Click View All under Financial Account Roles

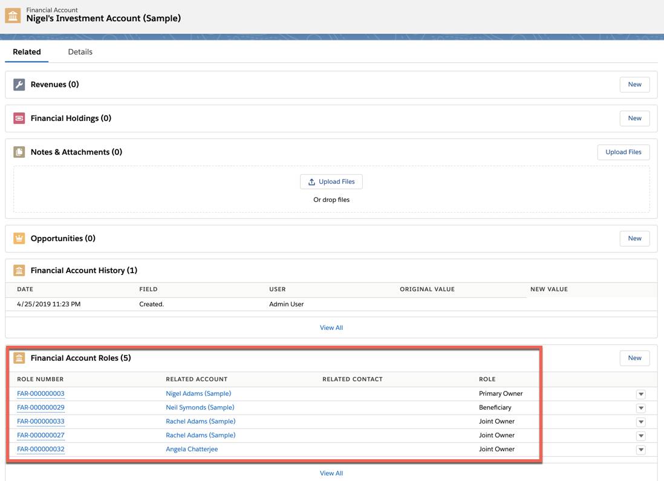(x=331, y=473)
